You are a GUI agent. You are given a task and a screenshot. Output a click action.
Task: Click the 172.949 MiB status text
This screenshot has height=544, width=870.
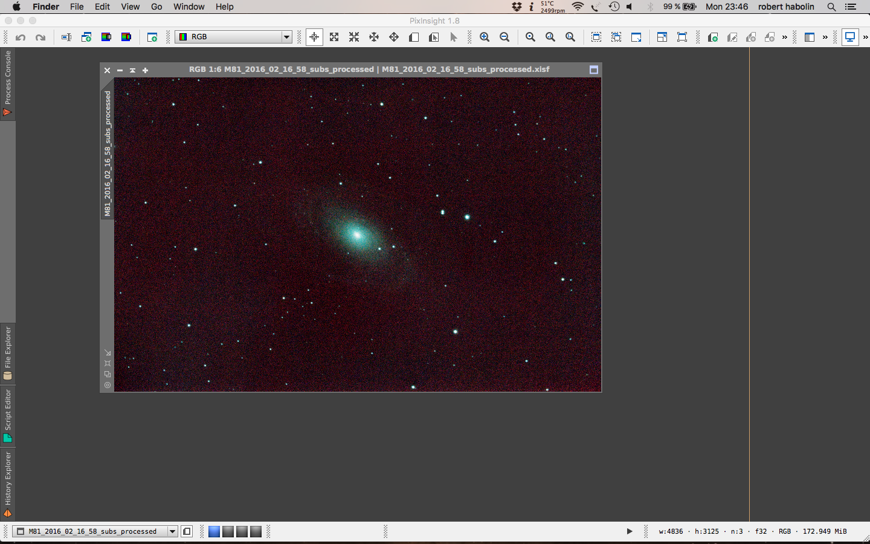pos(825,531)
